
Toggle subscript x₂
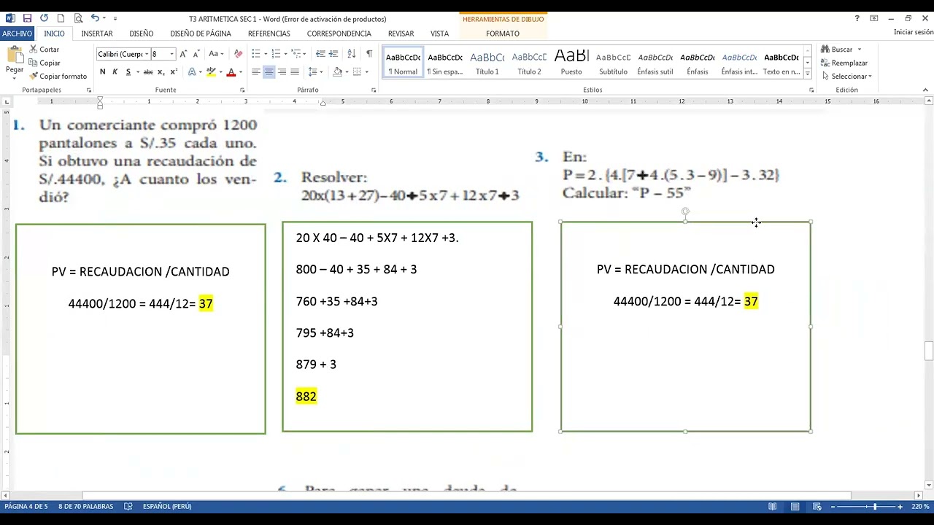tap(161, 71)
